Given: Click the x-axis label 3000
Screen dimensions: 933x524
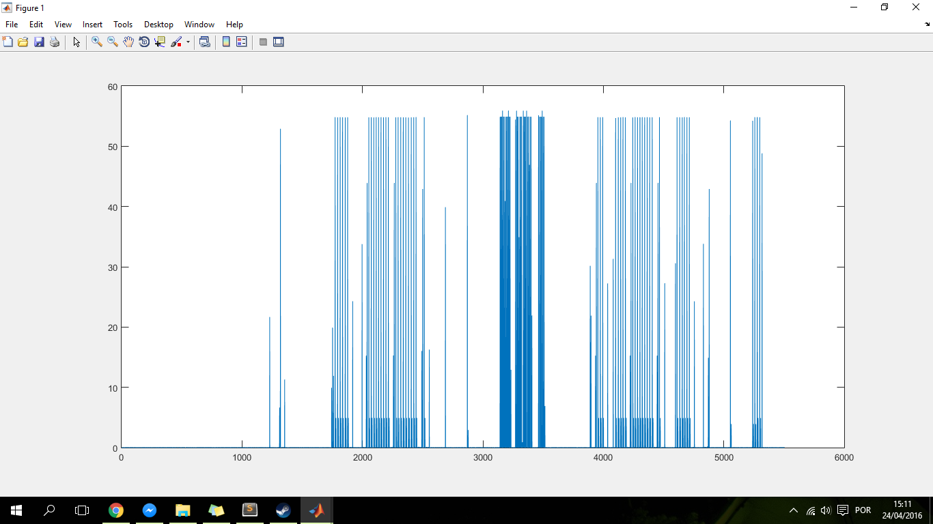Looking at the screenshot, I should [x=483, y=458].
